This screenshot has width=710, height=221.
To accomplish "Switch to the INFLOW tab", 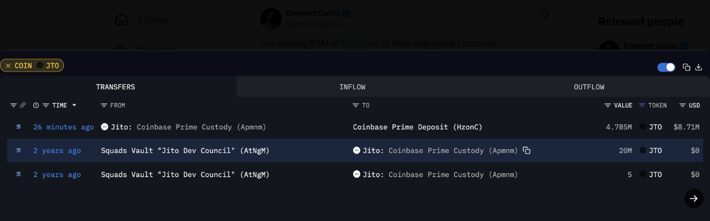I will click(x=352, y=87).
